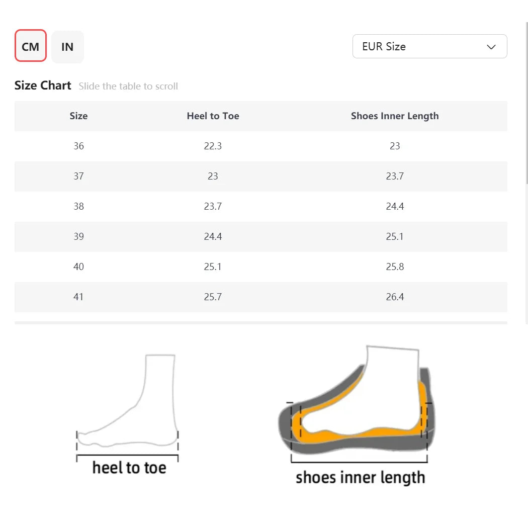Select the CM unit option

30,46
